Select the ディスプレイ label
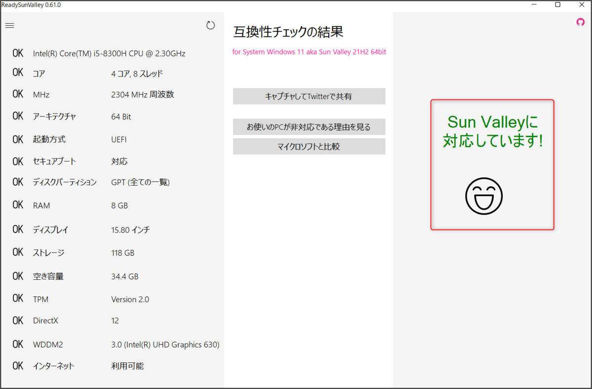 point(50,230)
